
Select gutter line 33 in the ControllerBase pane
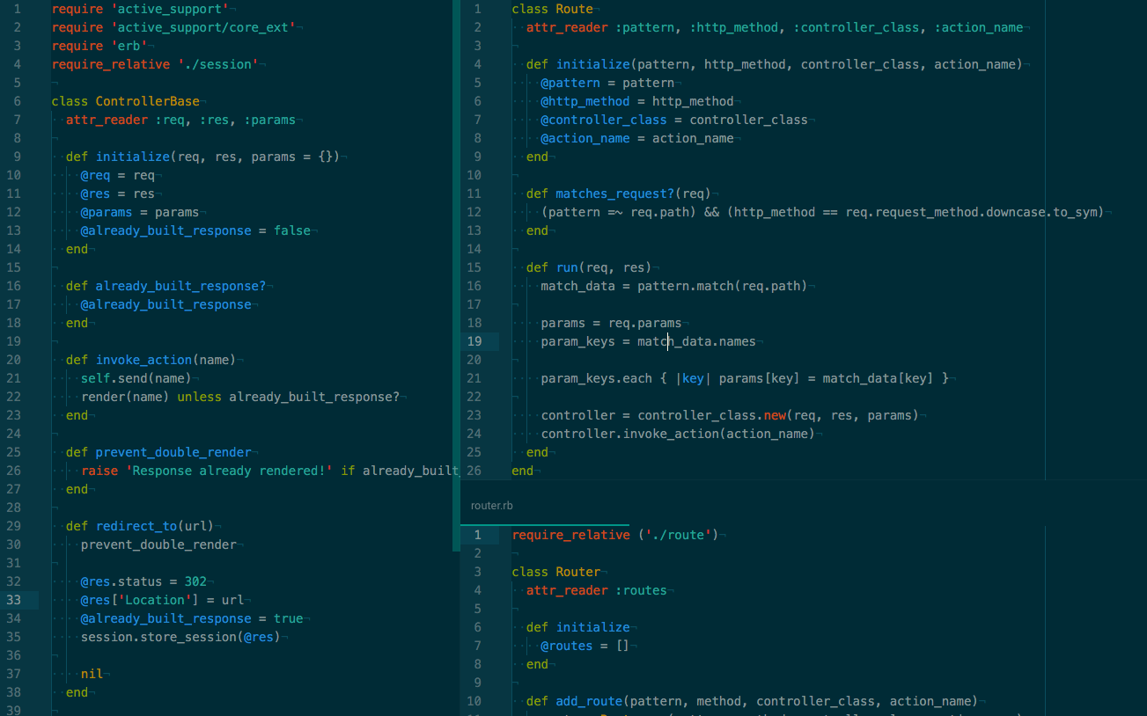[x=14, y=600]
